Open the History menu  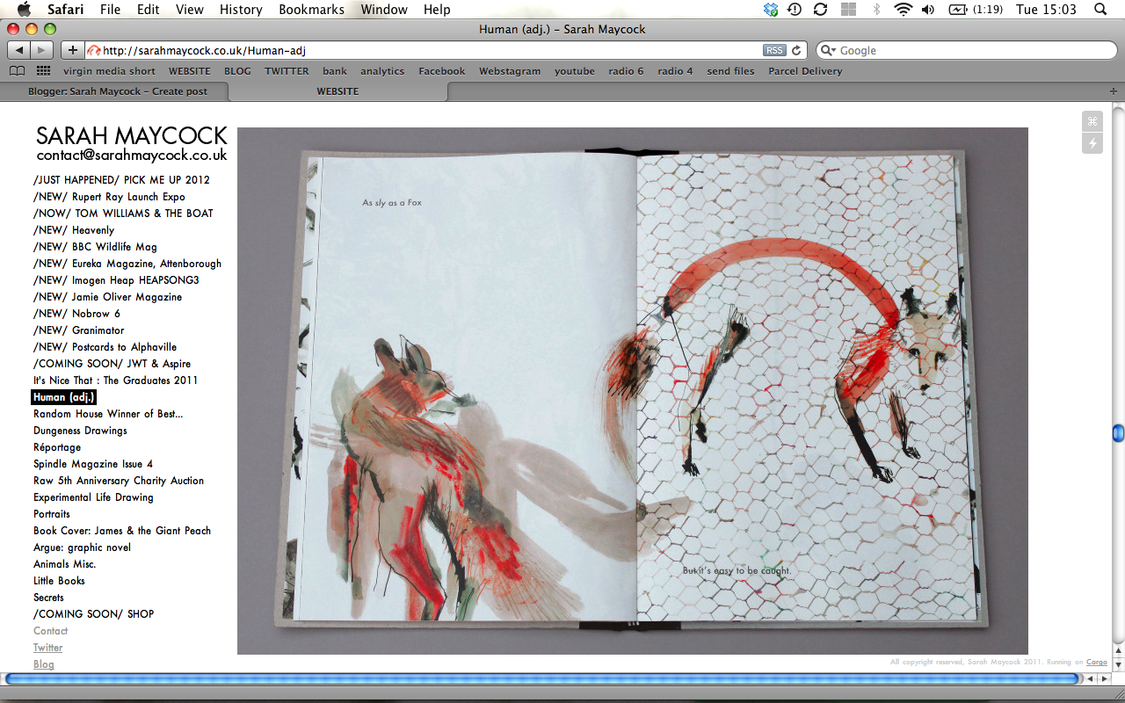[241, 10]
